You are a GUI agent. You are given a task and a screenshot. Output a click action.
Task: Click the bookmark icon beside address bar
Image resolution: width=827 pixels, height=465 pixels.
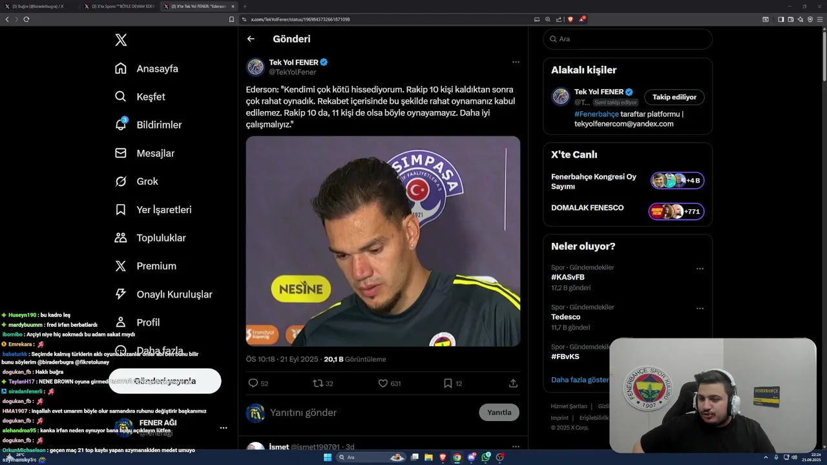click(x=231, y=19)
